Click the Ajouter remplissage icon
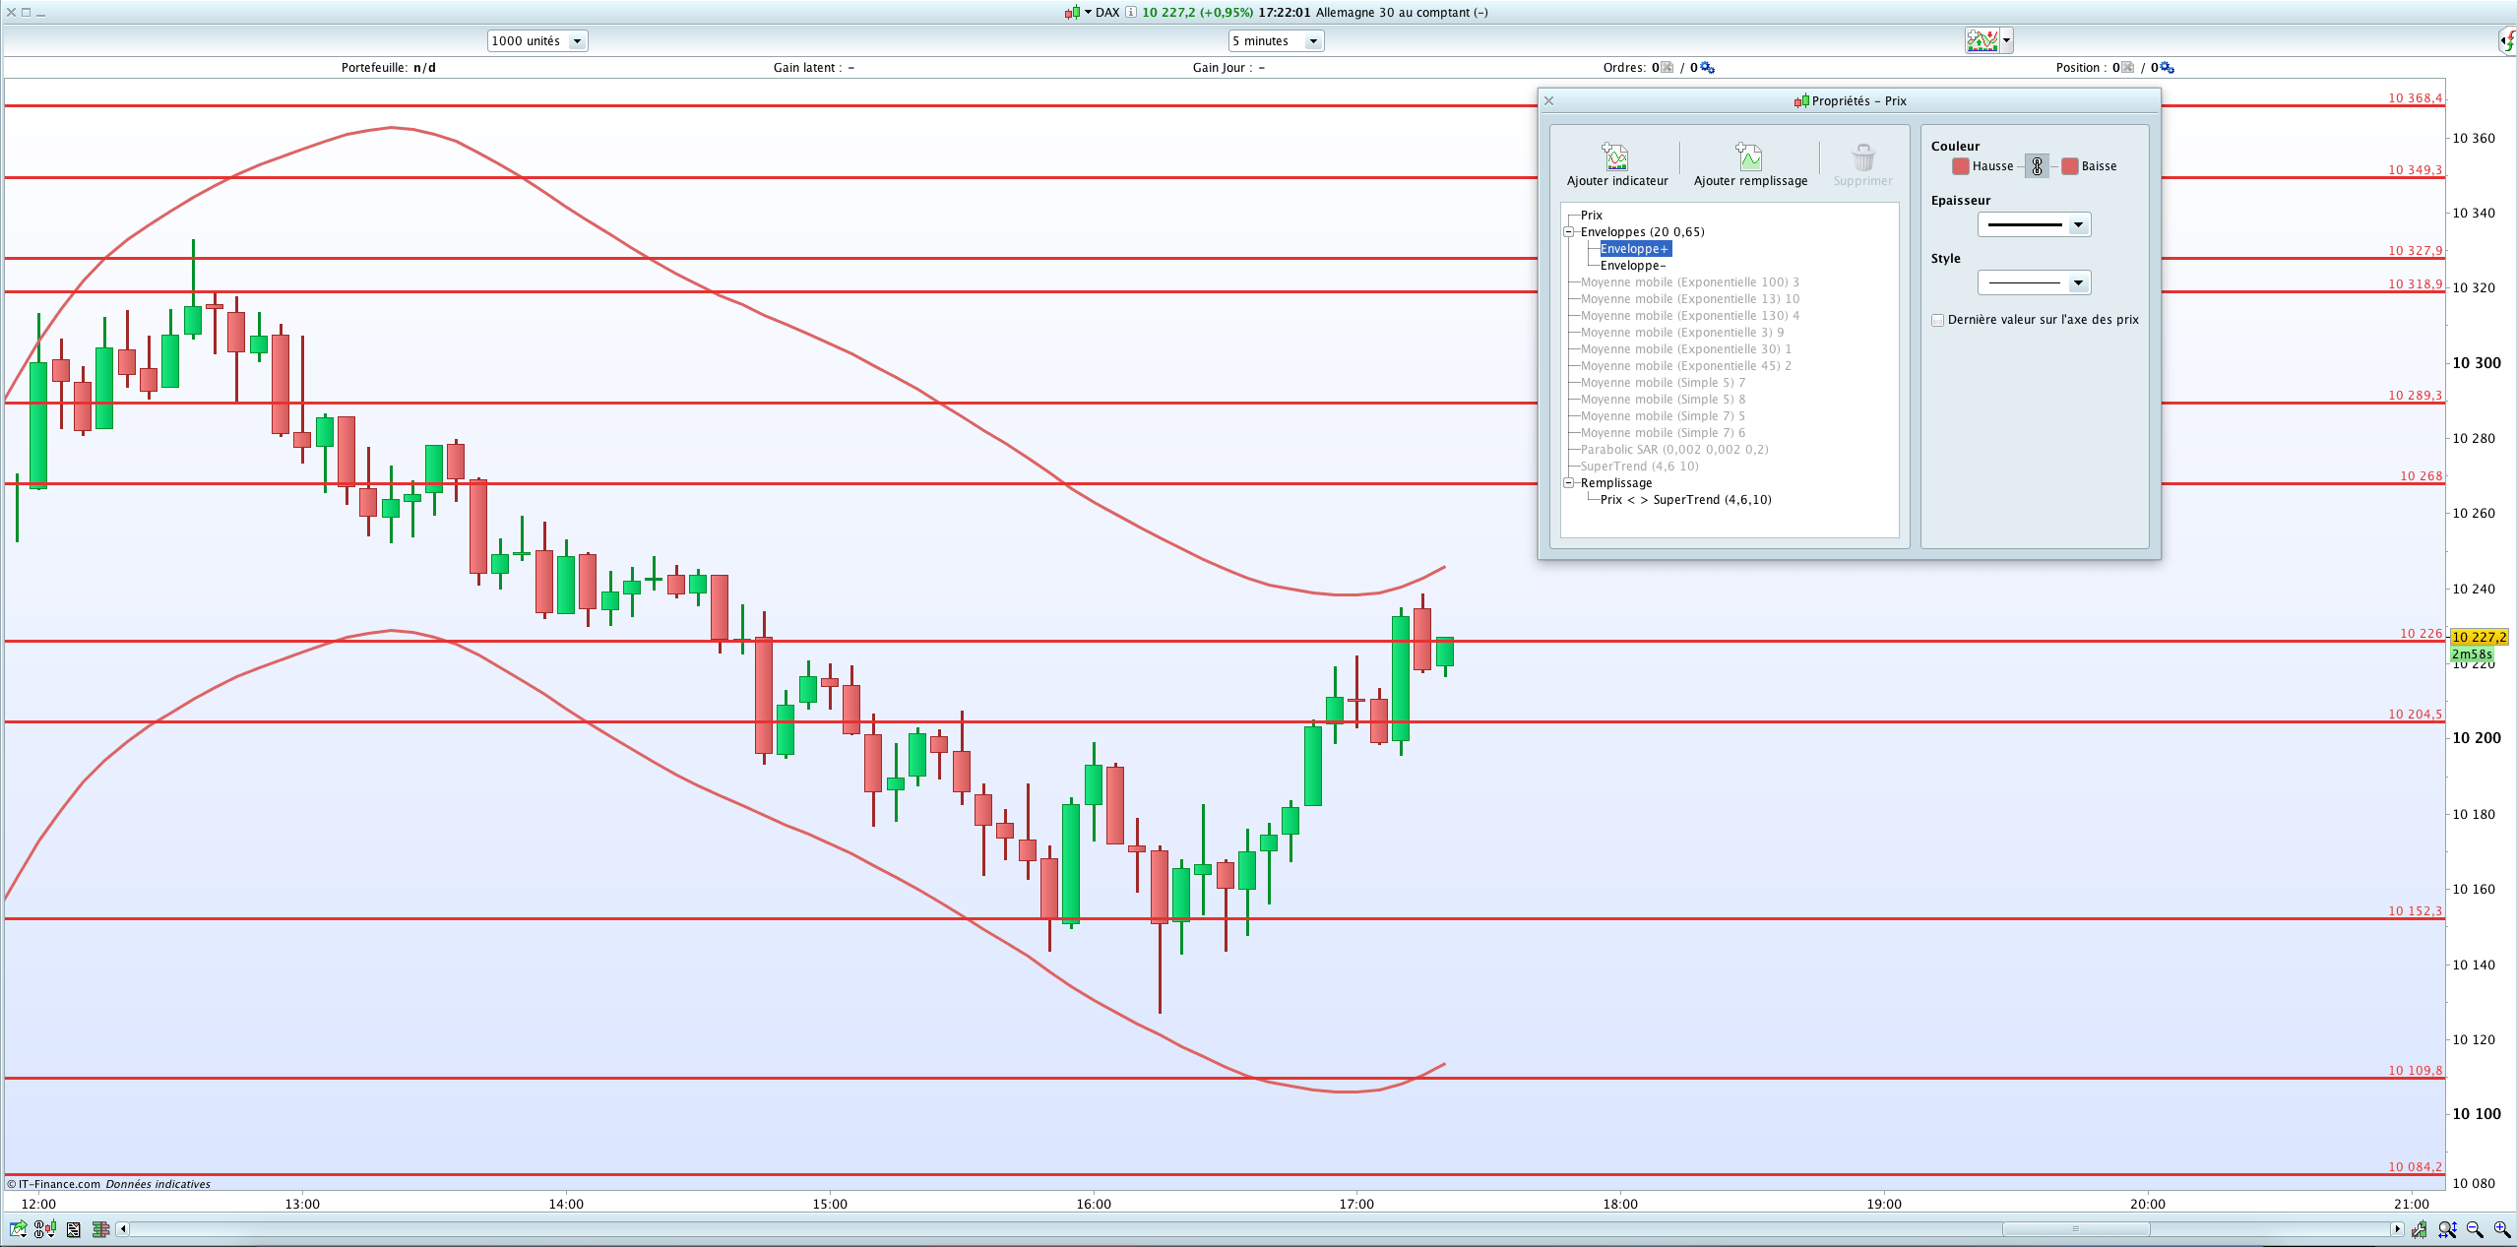The image size is (2517, 1247). click(x=1749, y=157)
